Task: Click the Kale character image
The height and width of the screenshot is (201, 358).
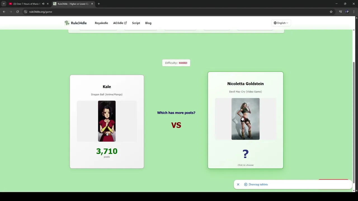Action: (x=107, y=121)
